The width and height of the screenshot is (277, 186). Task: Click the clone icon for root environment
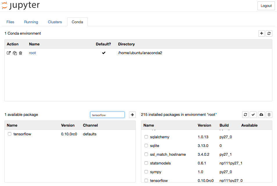(x=15, y=53)
